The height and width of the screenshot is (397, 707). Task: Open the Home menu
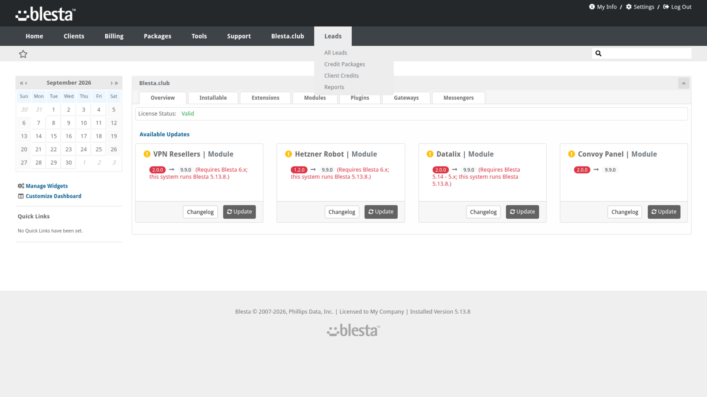pyautogui.click(x=34, y=36)
